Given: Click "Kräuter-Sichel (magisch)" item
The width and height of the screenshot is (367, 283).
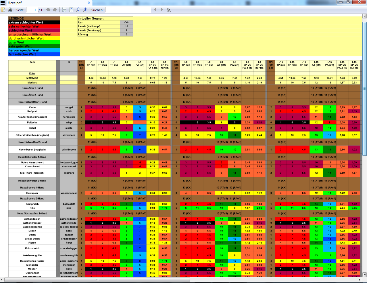Looking at the screenshot, I should pyautogui.click(x=32, y=117).
